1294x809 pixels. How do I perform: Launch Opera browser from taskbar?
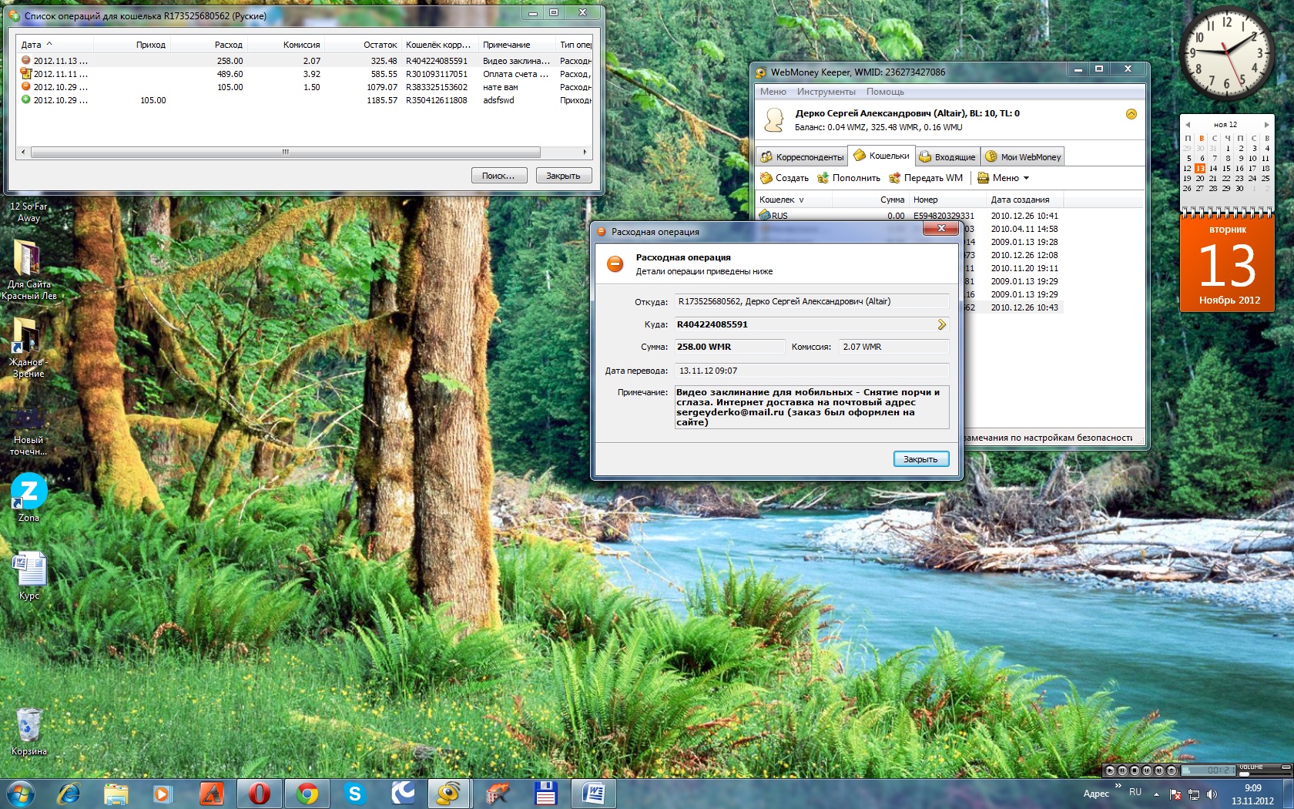(x=260, y=793)
